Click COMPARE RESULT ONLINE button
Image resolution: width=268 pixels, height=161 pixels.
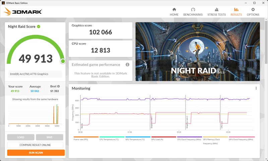[35, 145]
